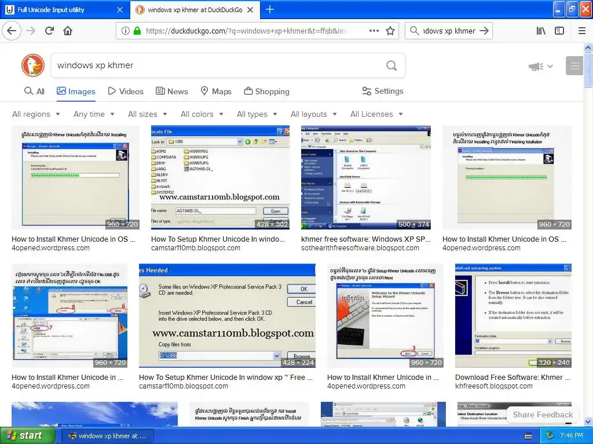593x444 pixels.
Task: Reload the current page
Action: (x=50, y=31)
